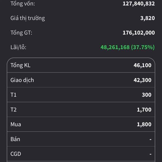Click the Giao dịch quantity 42,300
The width and height of the screenshot is (162, 162).
click(x=142, y=80)
